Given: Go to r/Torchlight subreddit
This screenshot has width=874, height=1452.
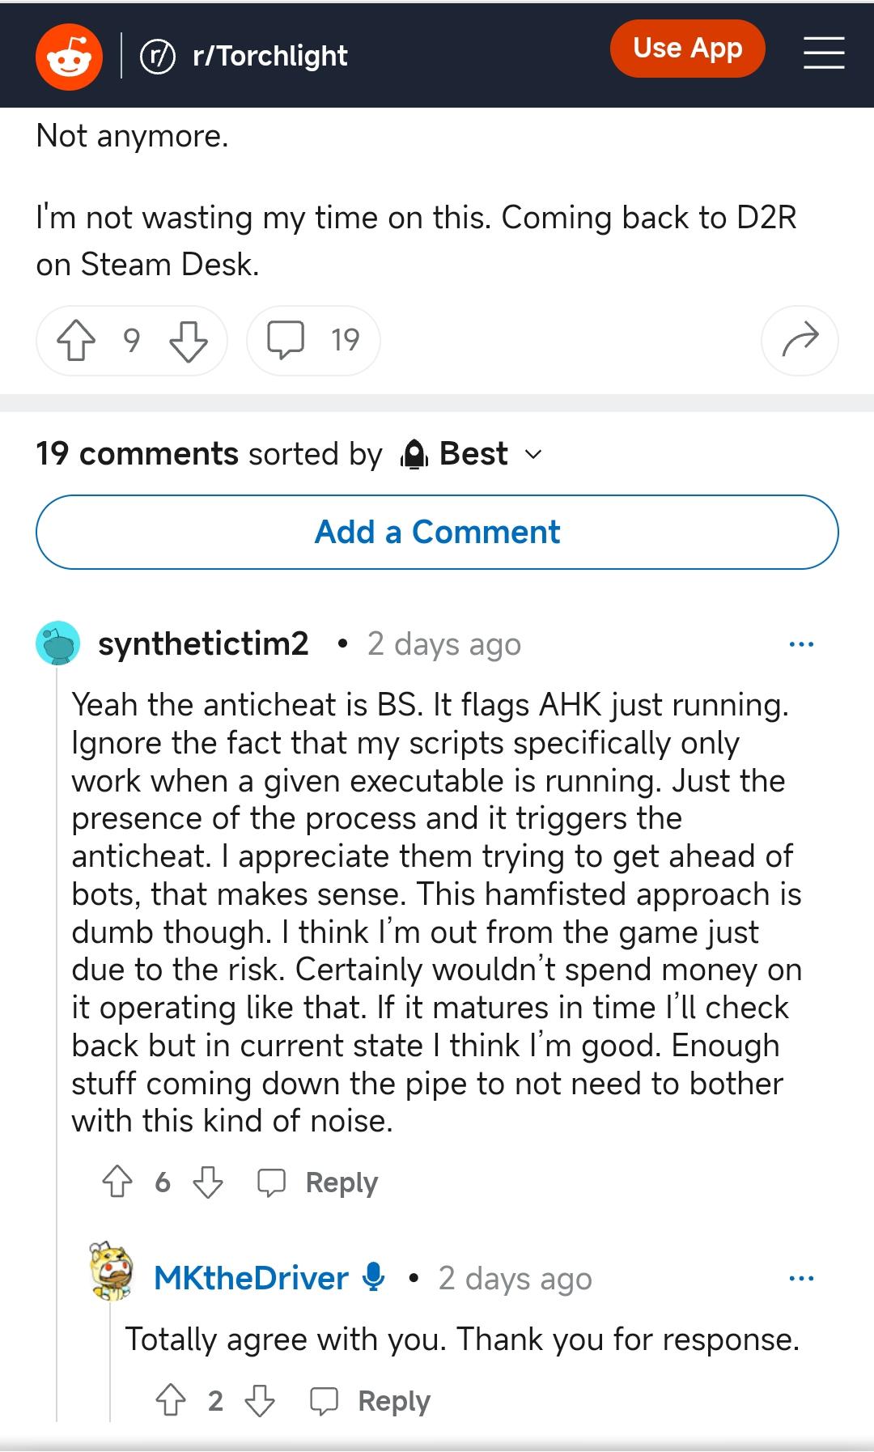Looking at the screenshot, I should tap(269, 56).
